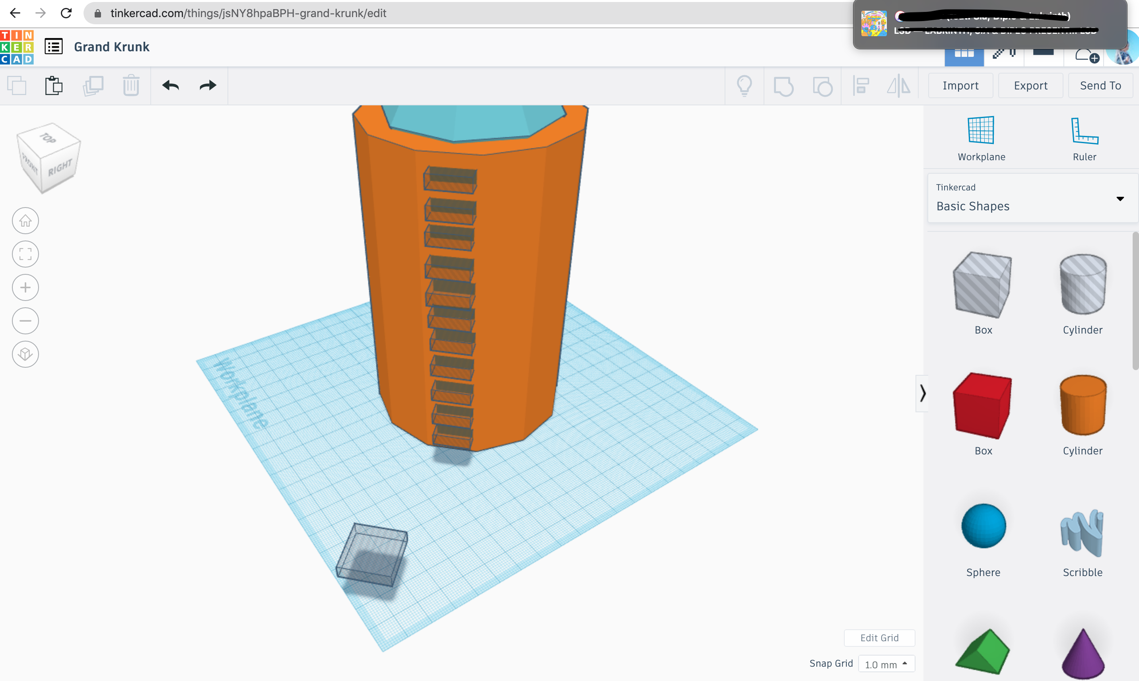The height and width of the screenshot is (681, 1139).
Task: Select the Ruler tool
Action: pos(1085,139)
